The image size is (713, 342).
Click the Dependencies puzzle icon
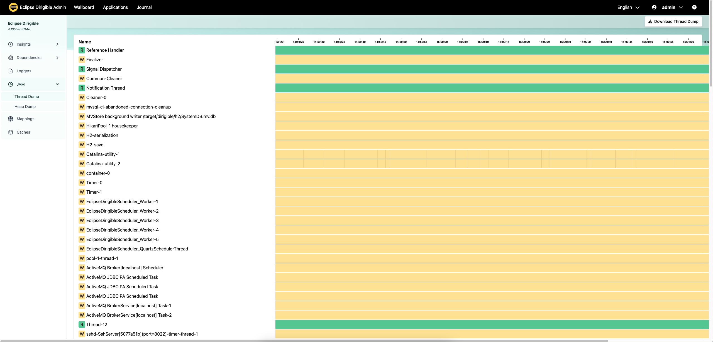[11, 58]
